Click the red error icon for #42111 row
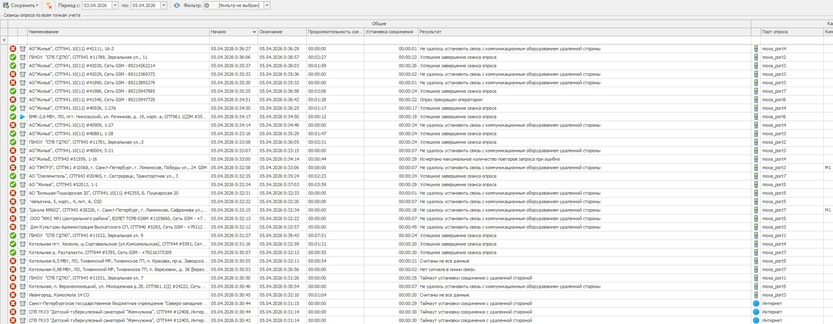 click(13, 49)
